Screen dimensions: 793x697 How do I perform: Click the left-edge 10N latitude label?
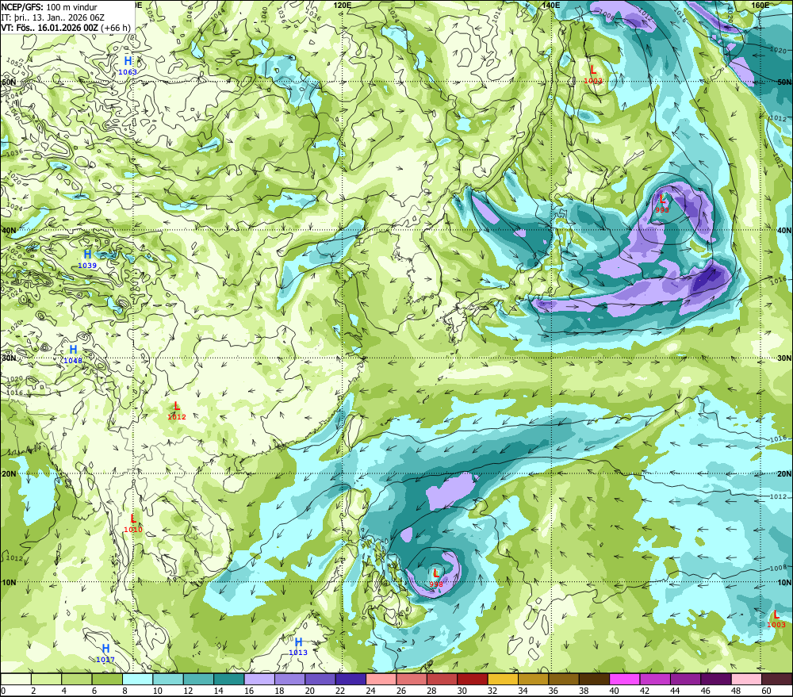[x=9, y=583]
